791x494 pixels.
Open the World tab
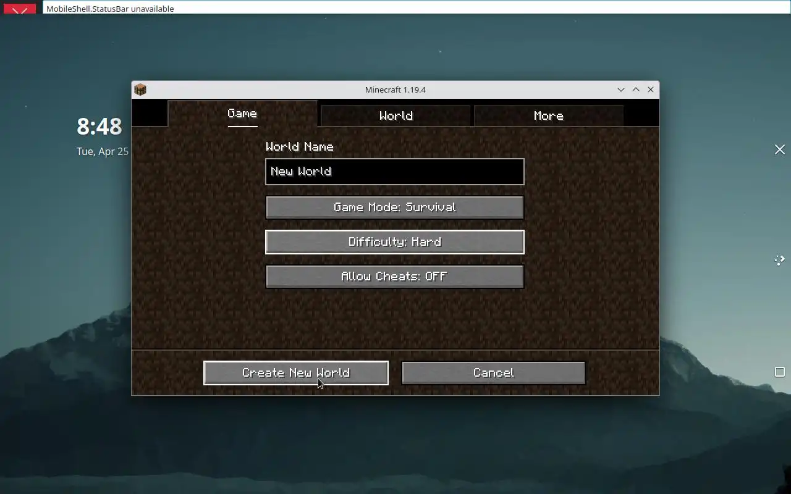tap(395, 116)
